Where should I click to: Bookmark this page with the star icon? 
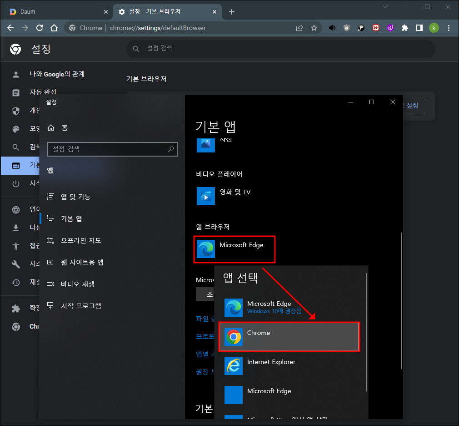tap(314, 28)
